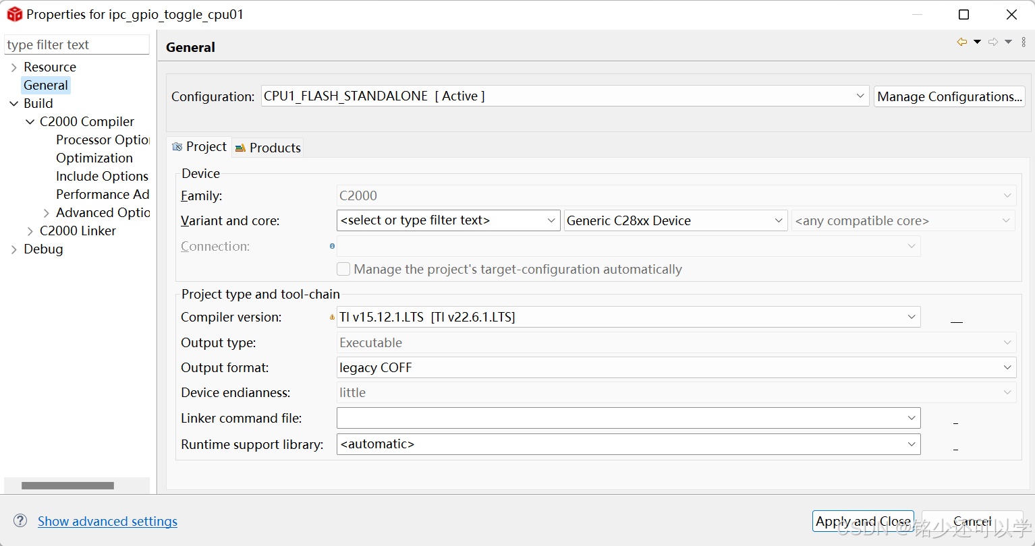Image resolution: width=1035 pixels, height=546 pixels.
Task: Enable Manage the project's target-configuration automatically
Action: [343, 269]
